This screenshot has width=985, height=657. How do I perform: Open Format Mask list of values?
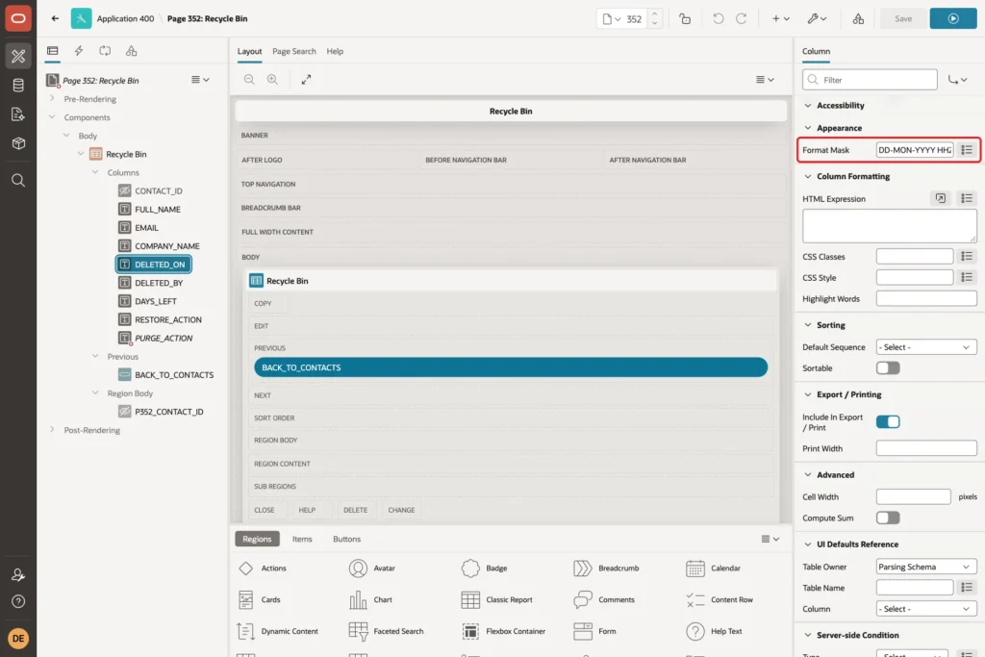click(967, 149)
